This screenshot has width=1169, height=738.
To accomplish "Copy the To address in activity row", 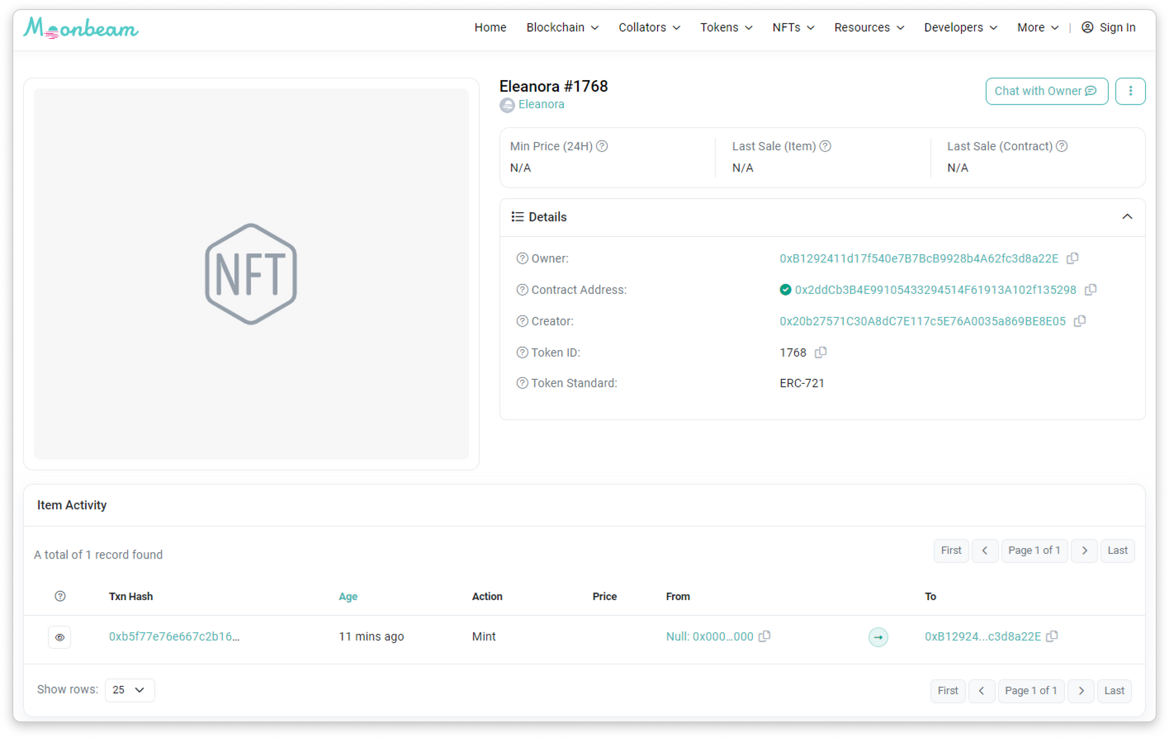I will 1052,636.
